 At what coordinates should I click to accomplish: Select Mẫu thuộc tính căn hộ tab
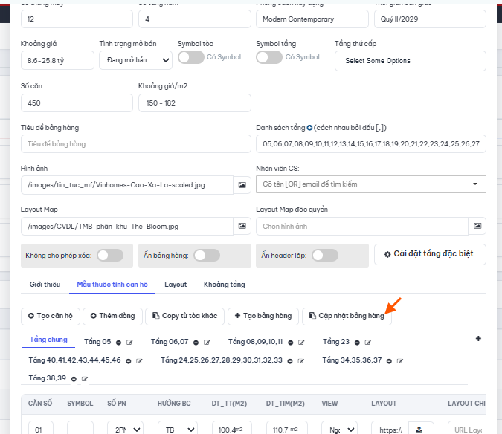112,285
